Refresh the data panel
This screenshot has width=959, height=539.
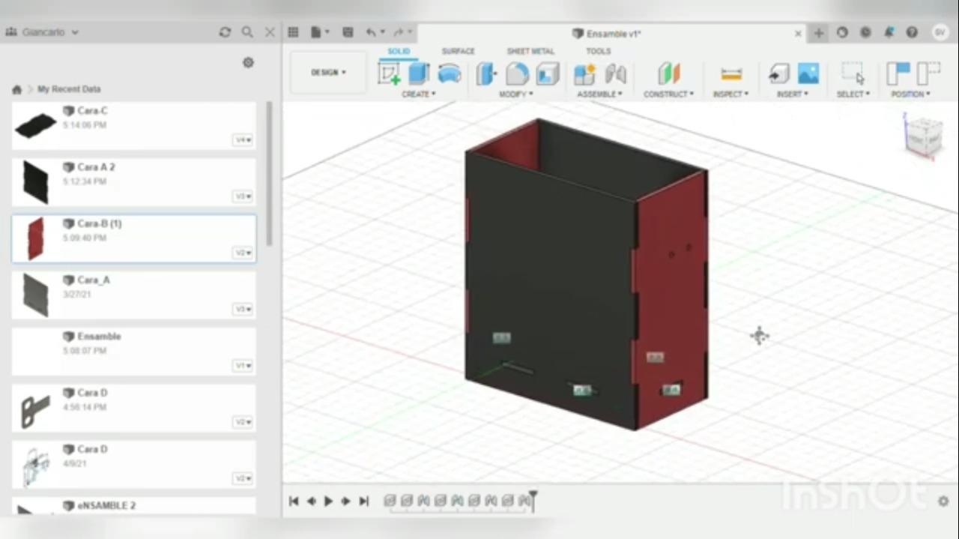(225, 32)
